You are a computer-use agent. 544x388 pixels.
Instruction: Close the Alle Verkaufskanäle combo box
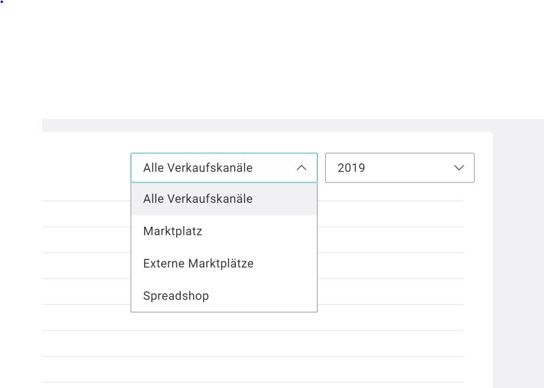click(224, 168)
